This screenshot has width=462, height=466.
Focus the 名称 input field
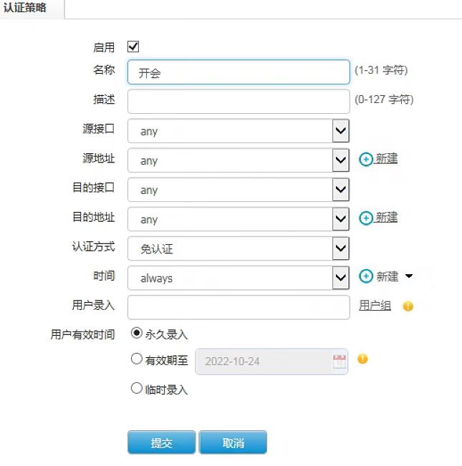pos(238,72)
